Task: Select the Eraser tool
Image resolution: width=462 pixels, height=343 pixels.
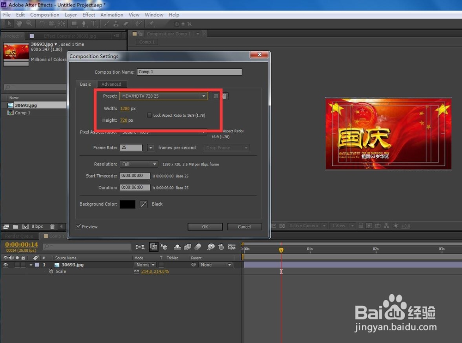Action: [126, 24]
